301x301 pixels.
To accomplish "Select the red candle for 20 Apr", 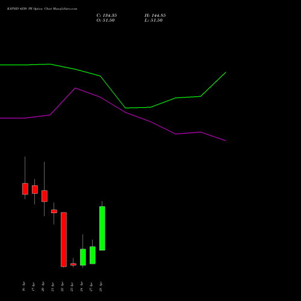I will pyautogui.click(x=45, y=196).
